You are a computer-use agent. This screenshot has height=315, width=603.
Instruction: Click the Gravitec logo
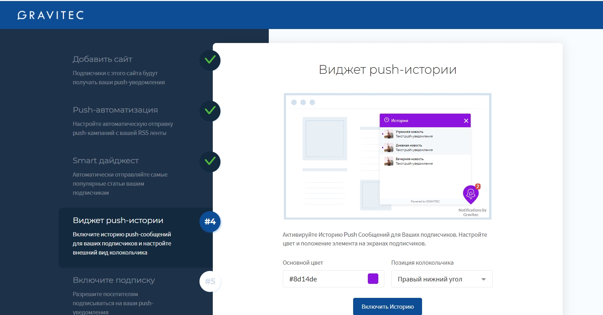[51, 15]
